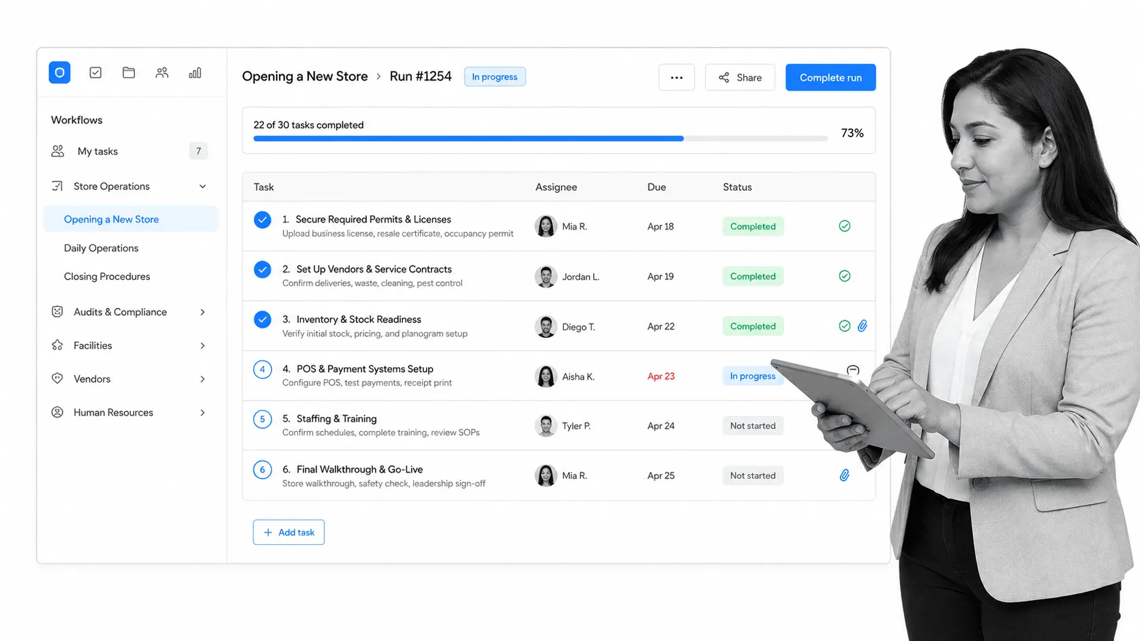Click Jordan L. avatar

click(545, 277)
